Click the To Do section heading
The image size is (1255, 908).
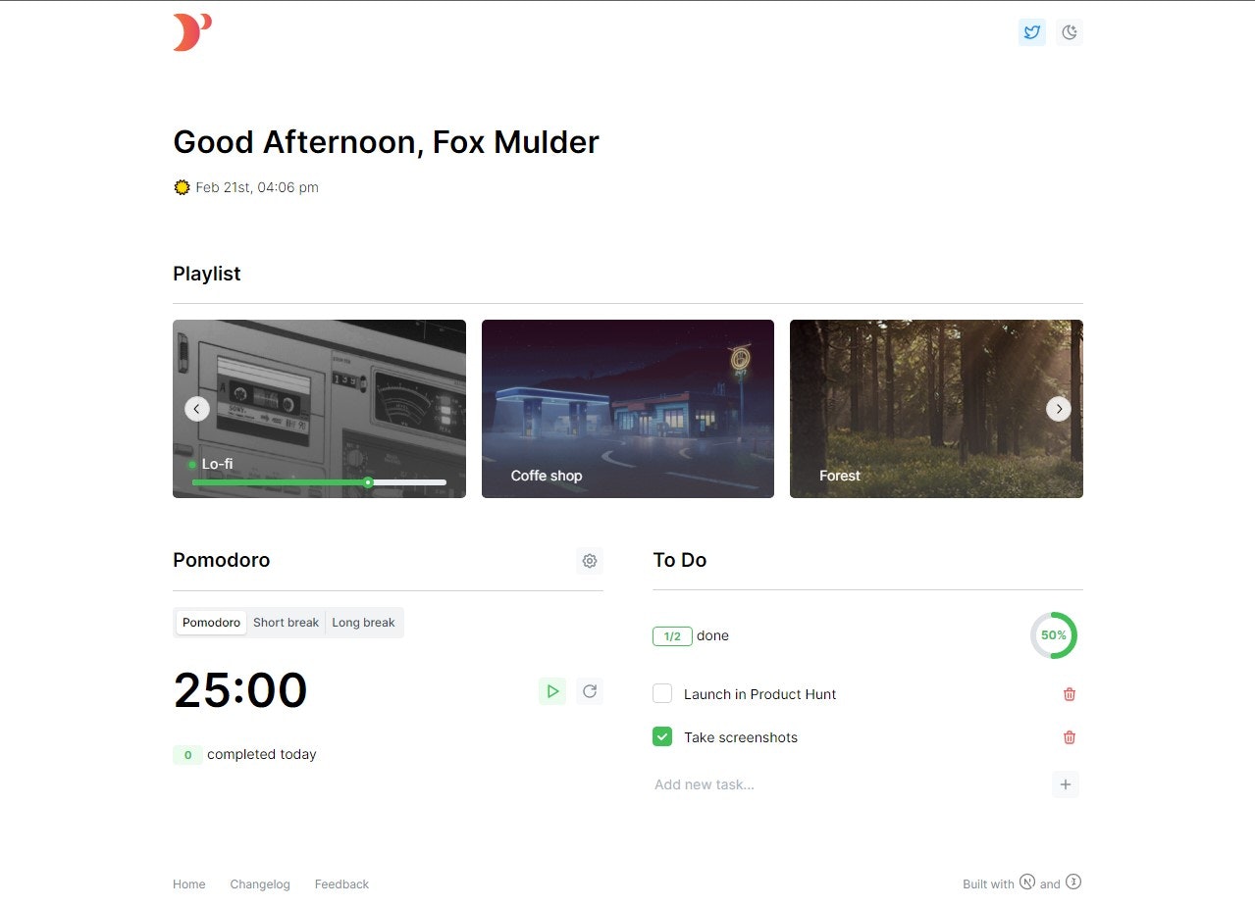(x=680, y=560)
